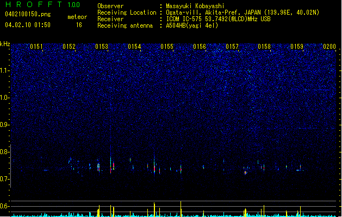Click the 0153 time axis marker

click(102, 47)
